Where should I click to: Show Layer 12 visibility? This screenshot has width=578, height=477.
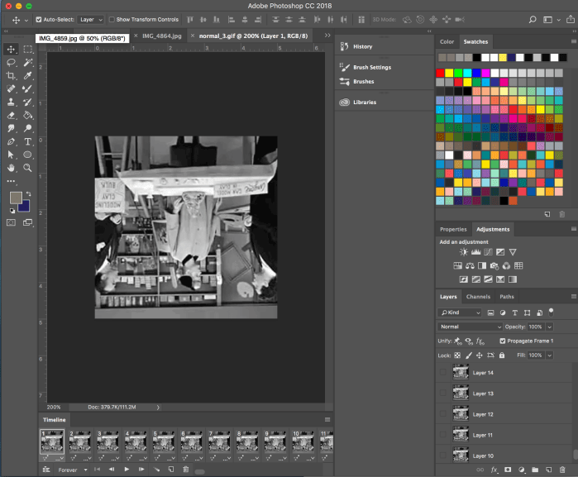pos(442,414)
